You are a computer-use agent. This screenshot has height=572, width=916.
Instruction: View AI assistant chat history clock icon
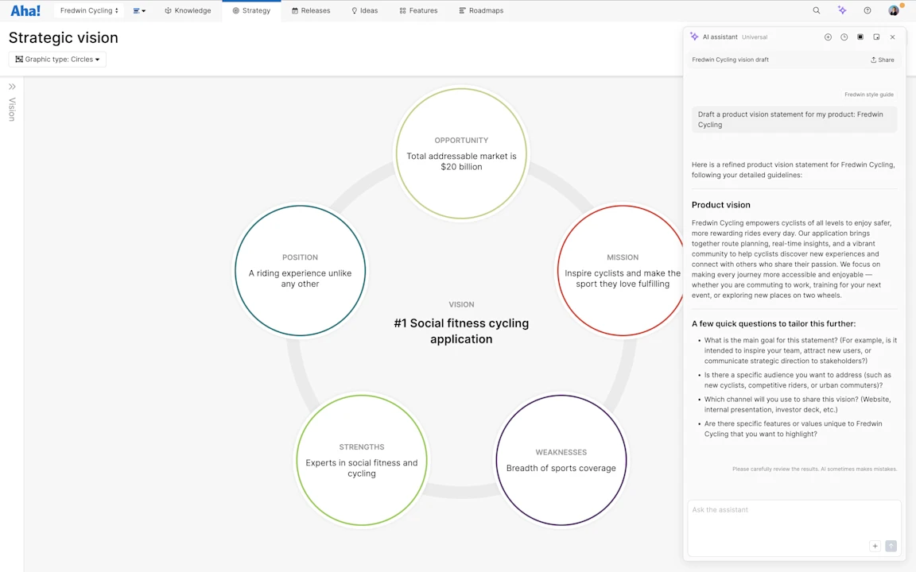844,37
